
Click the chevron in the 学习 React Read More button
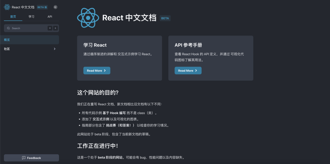[x=105, y=71]
